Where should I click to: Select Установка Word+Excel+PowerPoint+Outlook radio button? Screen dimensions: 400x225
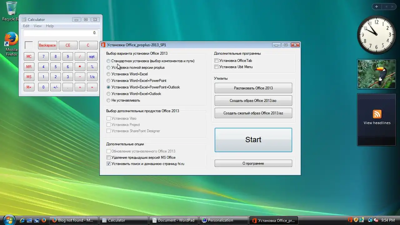pos(108,87)
